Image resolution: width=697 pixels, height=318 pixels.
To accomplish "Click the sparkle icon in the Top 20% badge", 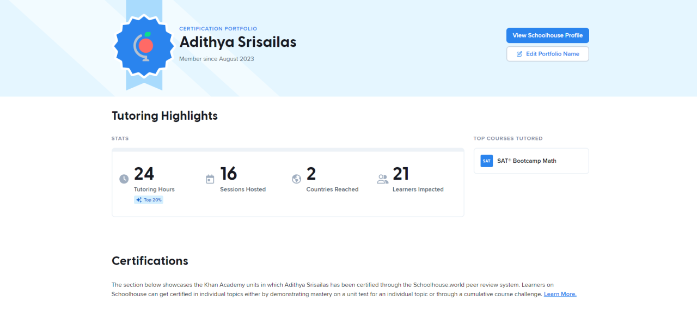I will (x=139, y=200).
